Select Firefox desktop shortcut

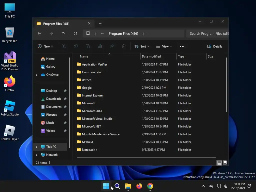click(10, 83)
